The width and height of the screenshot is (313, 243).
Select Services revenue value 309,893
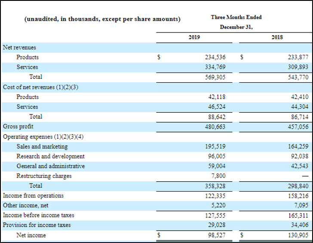(x=298, y=67)
